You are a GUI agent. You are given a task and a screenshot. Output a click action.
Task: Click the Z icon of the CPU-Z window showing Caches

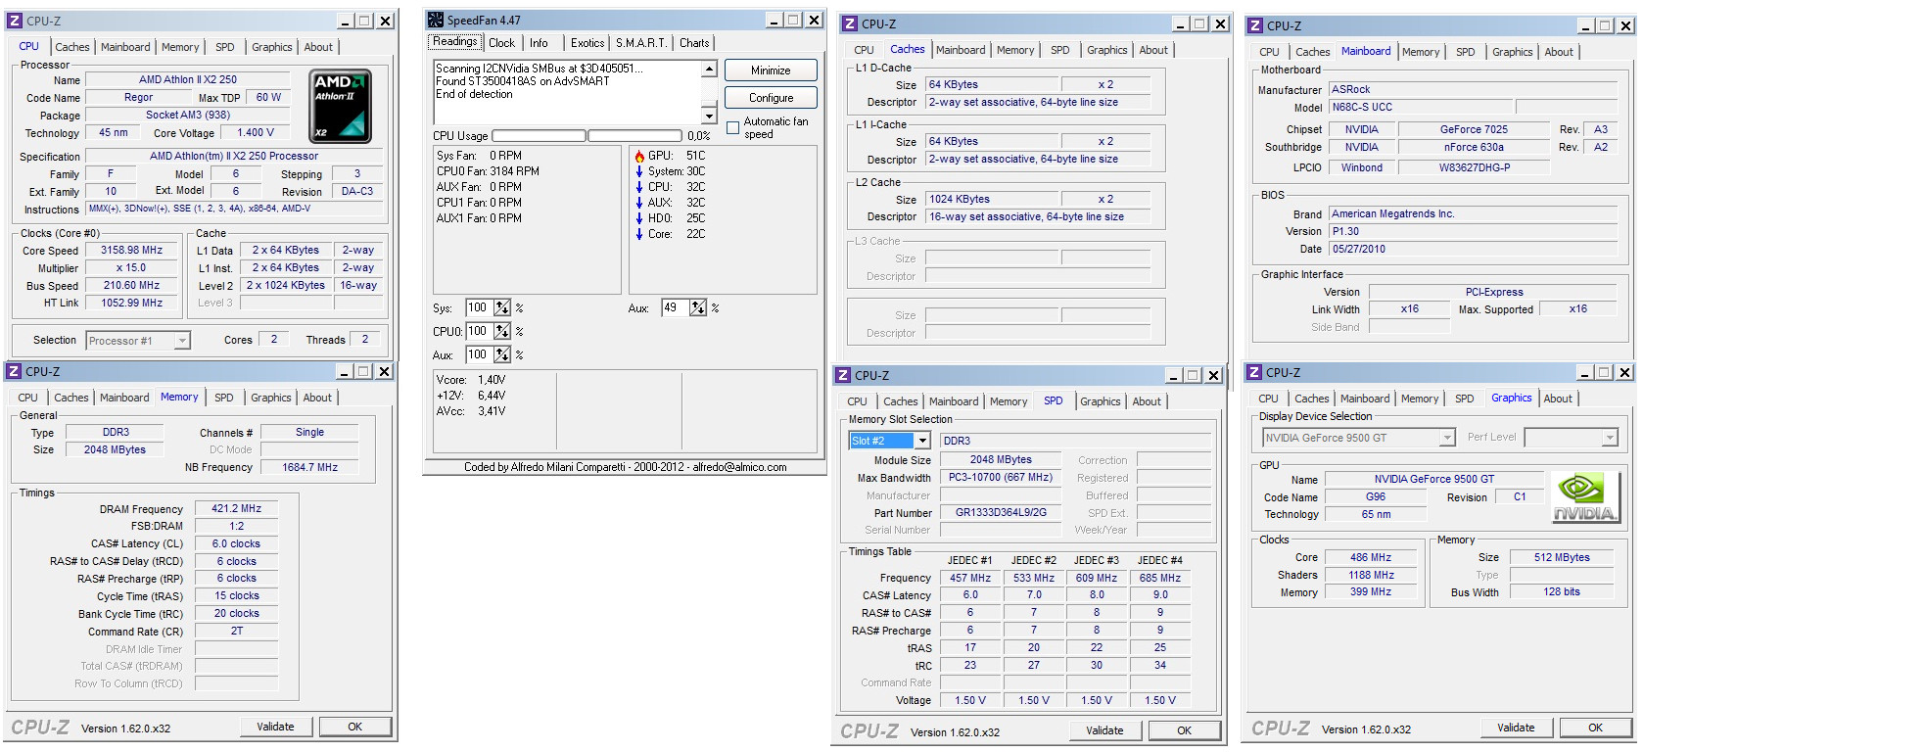(850, 23)
